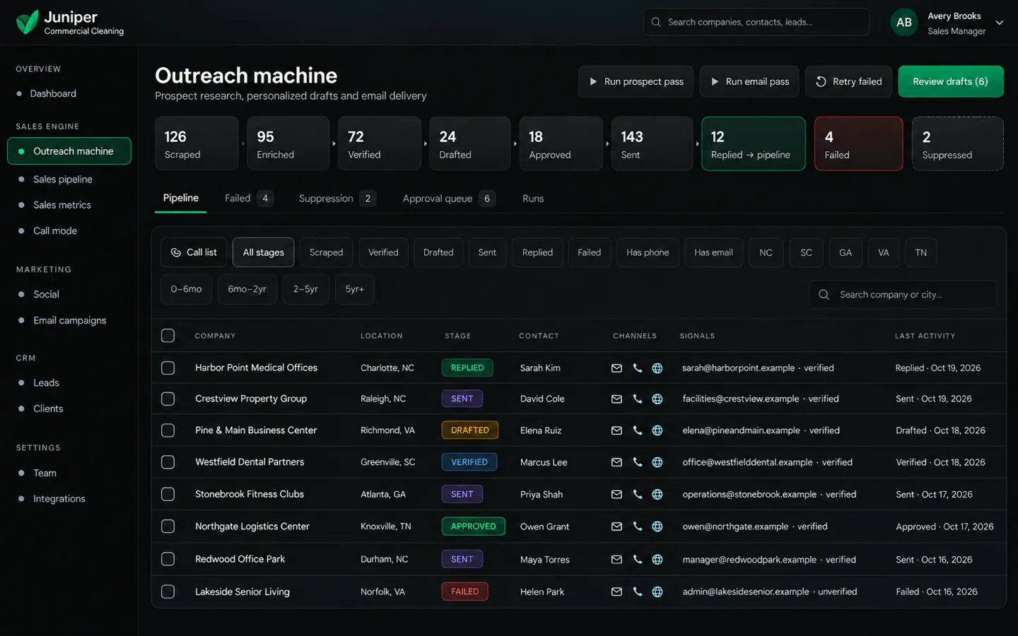Switch to the Runs tab
Image resolution: width=1018 pixels, height=636 pixels.
click(x=533, y=199)
